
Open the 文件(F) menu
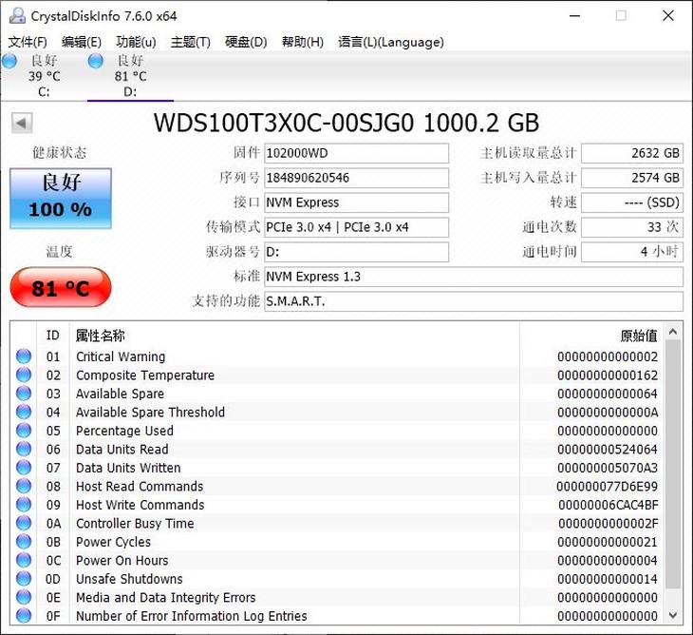28,42
